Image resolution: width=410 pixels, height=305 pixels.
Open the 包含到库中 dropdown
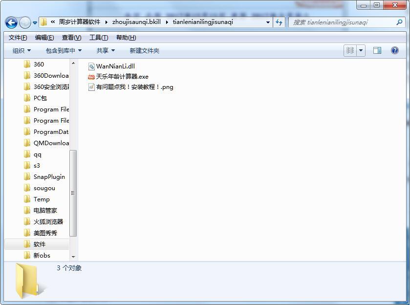(64, 50)
